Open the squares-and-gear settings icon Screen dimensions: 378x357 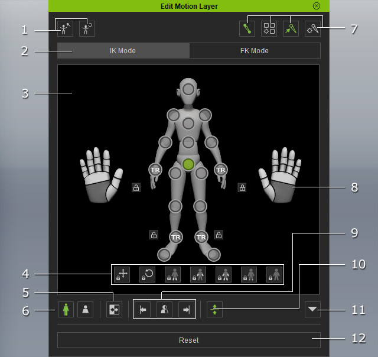[269, 29]
